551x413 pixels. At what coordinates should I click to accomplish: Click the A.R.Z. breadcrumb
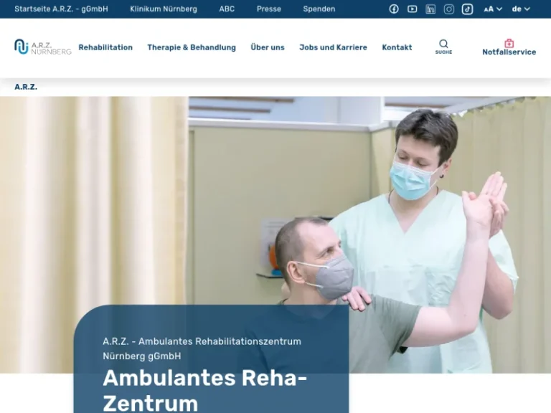tap(26, 87)
